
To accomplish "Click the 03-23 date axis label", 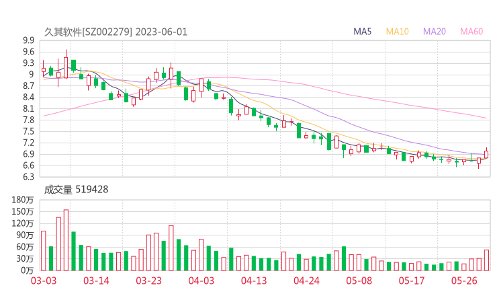I will pyautogui.click(x=148, y=281).
